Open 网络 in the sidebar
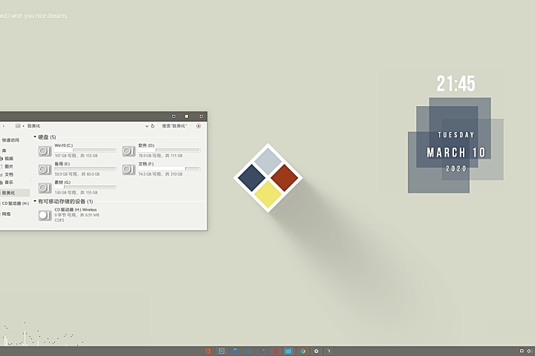 (6, 214)
